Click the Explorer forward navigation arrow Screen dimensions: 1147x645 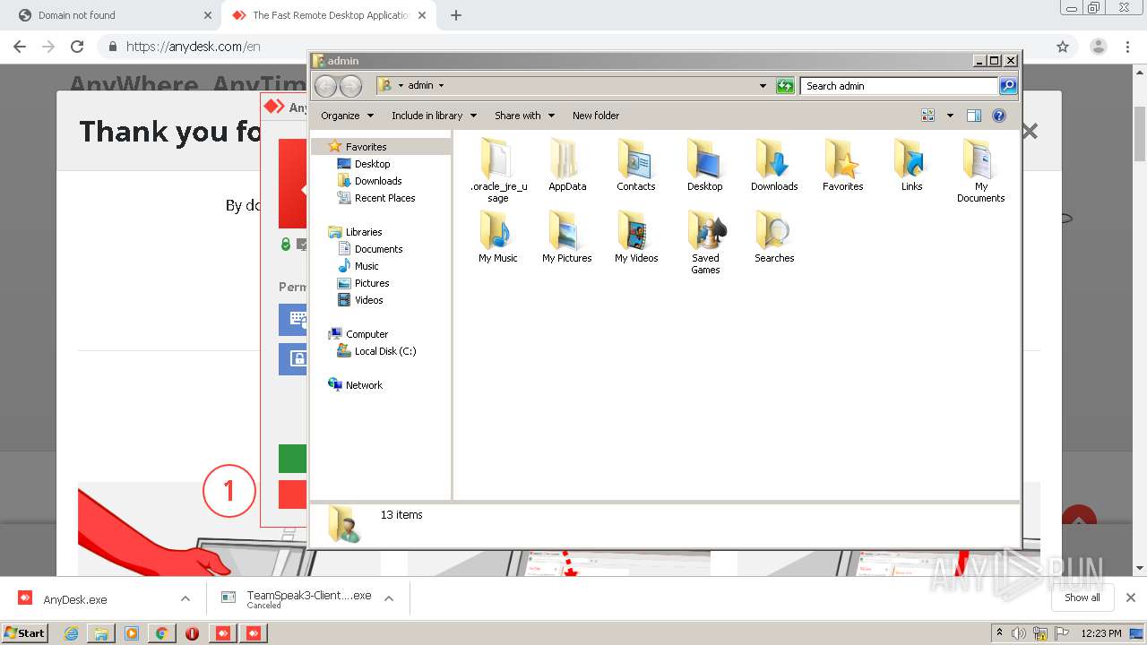[350, 86]
